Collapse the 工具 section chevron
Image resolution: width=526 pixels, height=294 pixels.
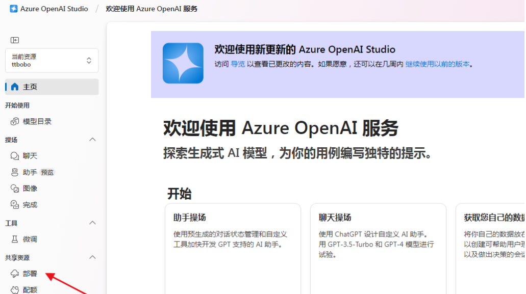click(x=92, y=223)
